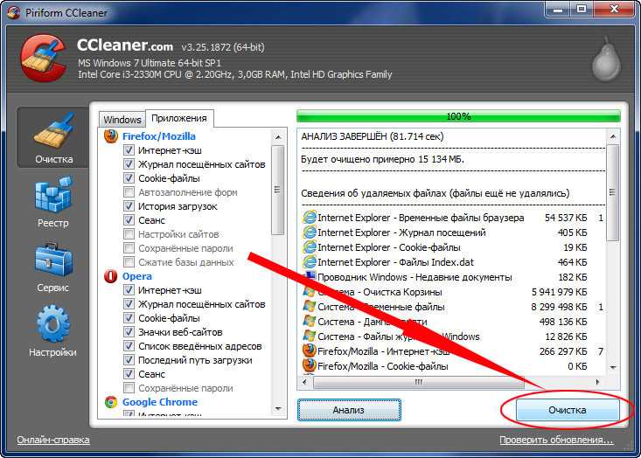Click the Анализ button
Image resolution: width=641 pixels, height=458 pixels.
(x=349, y=410)
